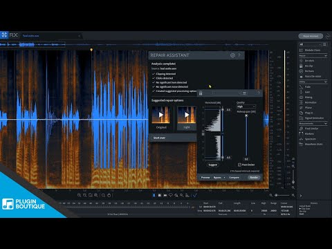The height and width of the screenshot is (249, 332).
Task: Open the Bypass dropdown arrow
Action: [224, 178]
